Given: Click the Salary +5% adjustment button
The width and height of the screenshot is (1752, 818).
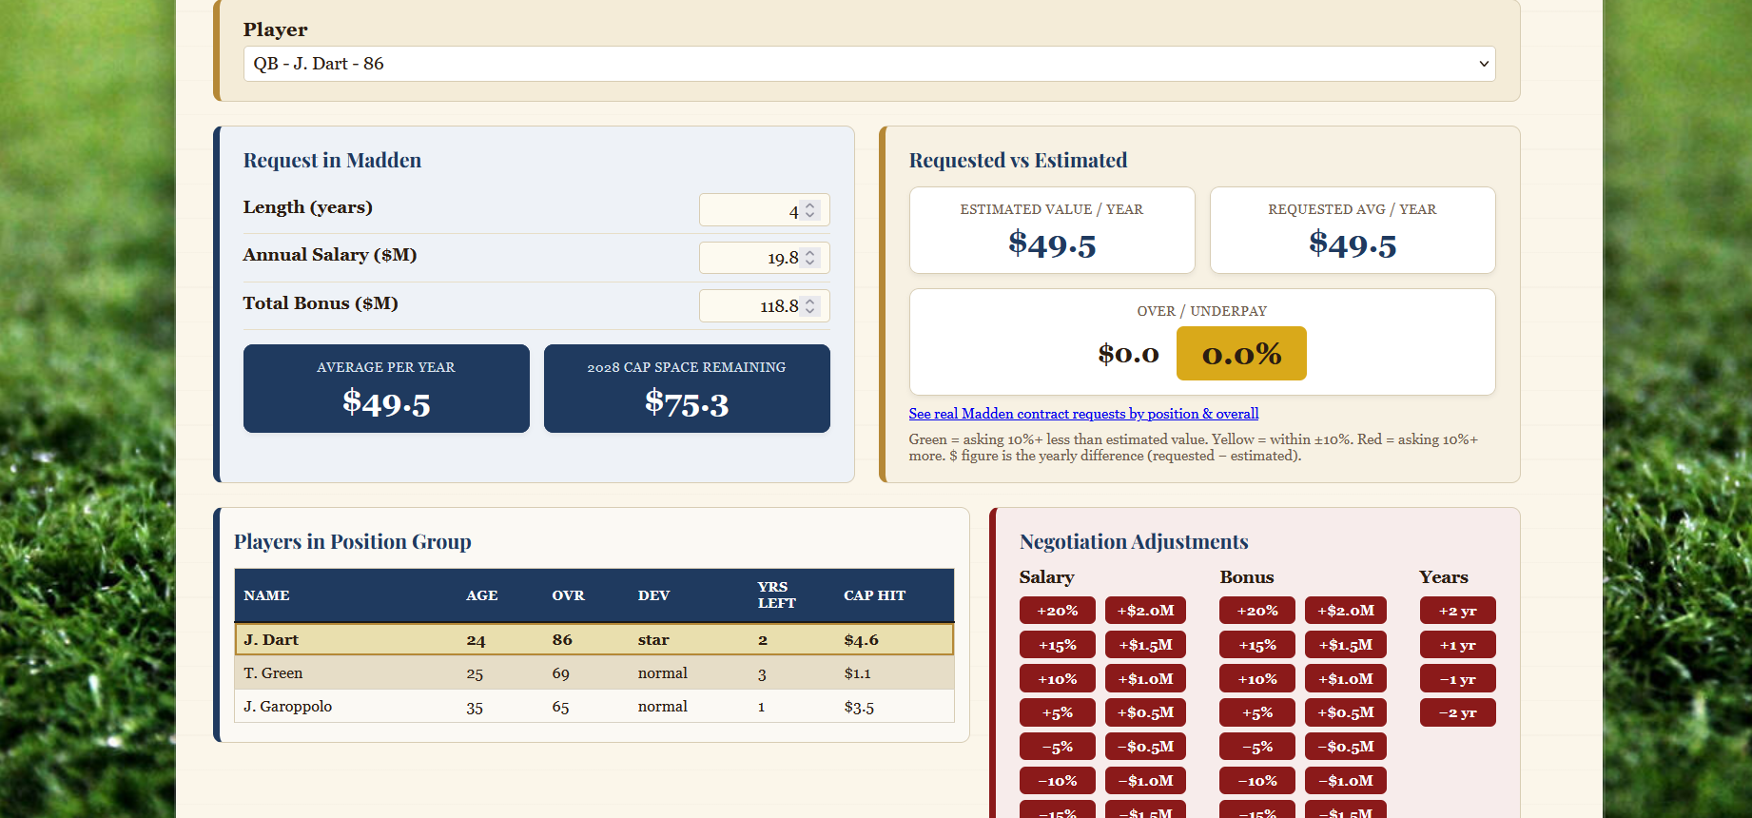Looking at the screenshot, I should click(x=1058, y=712).
